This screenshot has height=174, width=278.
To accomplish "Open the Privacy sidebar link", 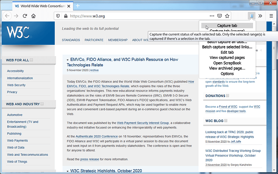I will 12,92.
